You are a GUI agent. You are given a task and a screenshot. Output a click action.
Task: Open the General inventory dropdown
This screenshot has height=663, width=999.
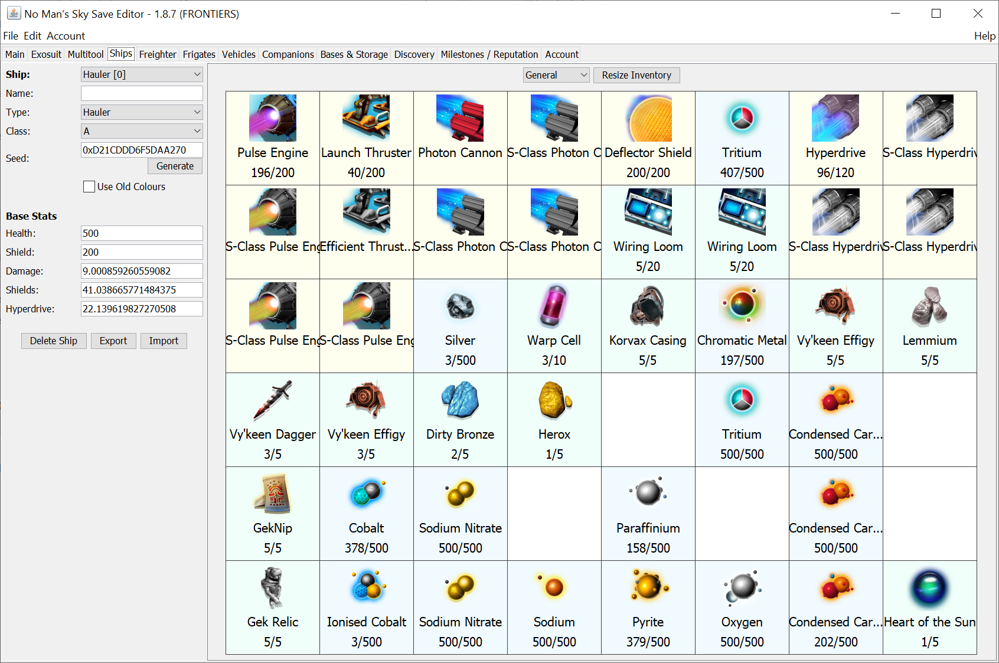tap(556, 75)
